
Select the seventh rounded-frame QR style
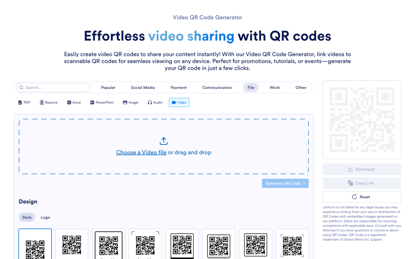[x=255, y=244]
